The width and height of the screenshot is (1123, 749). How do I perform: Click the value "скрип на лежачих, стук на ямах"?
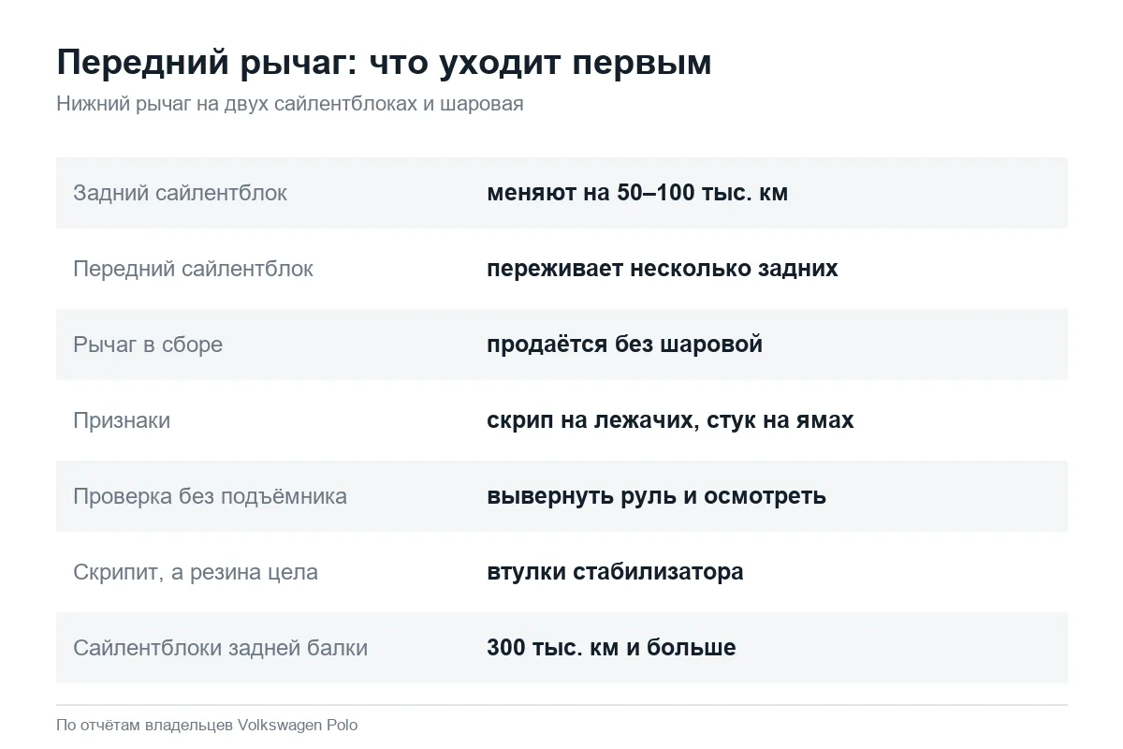click(670, 420)
